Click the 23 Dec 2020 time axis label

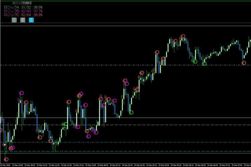pos(5,165)
